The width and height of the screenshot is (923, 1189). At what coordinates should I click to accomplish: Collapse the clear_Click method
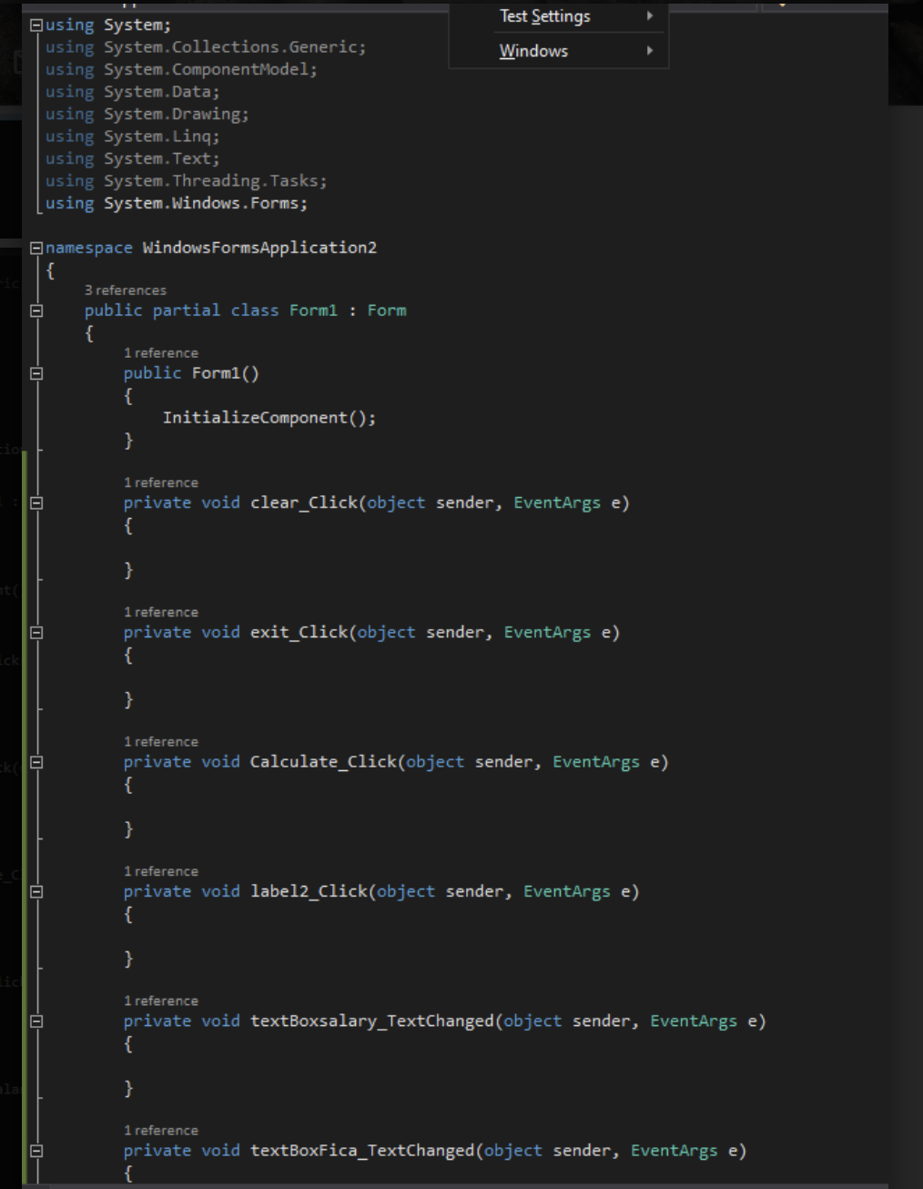pos(35,502)
